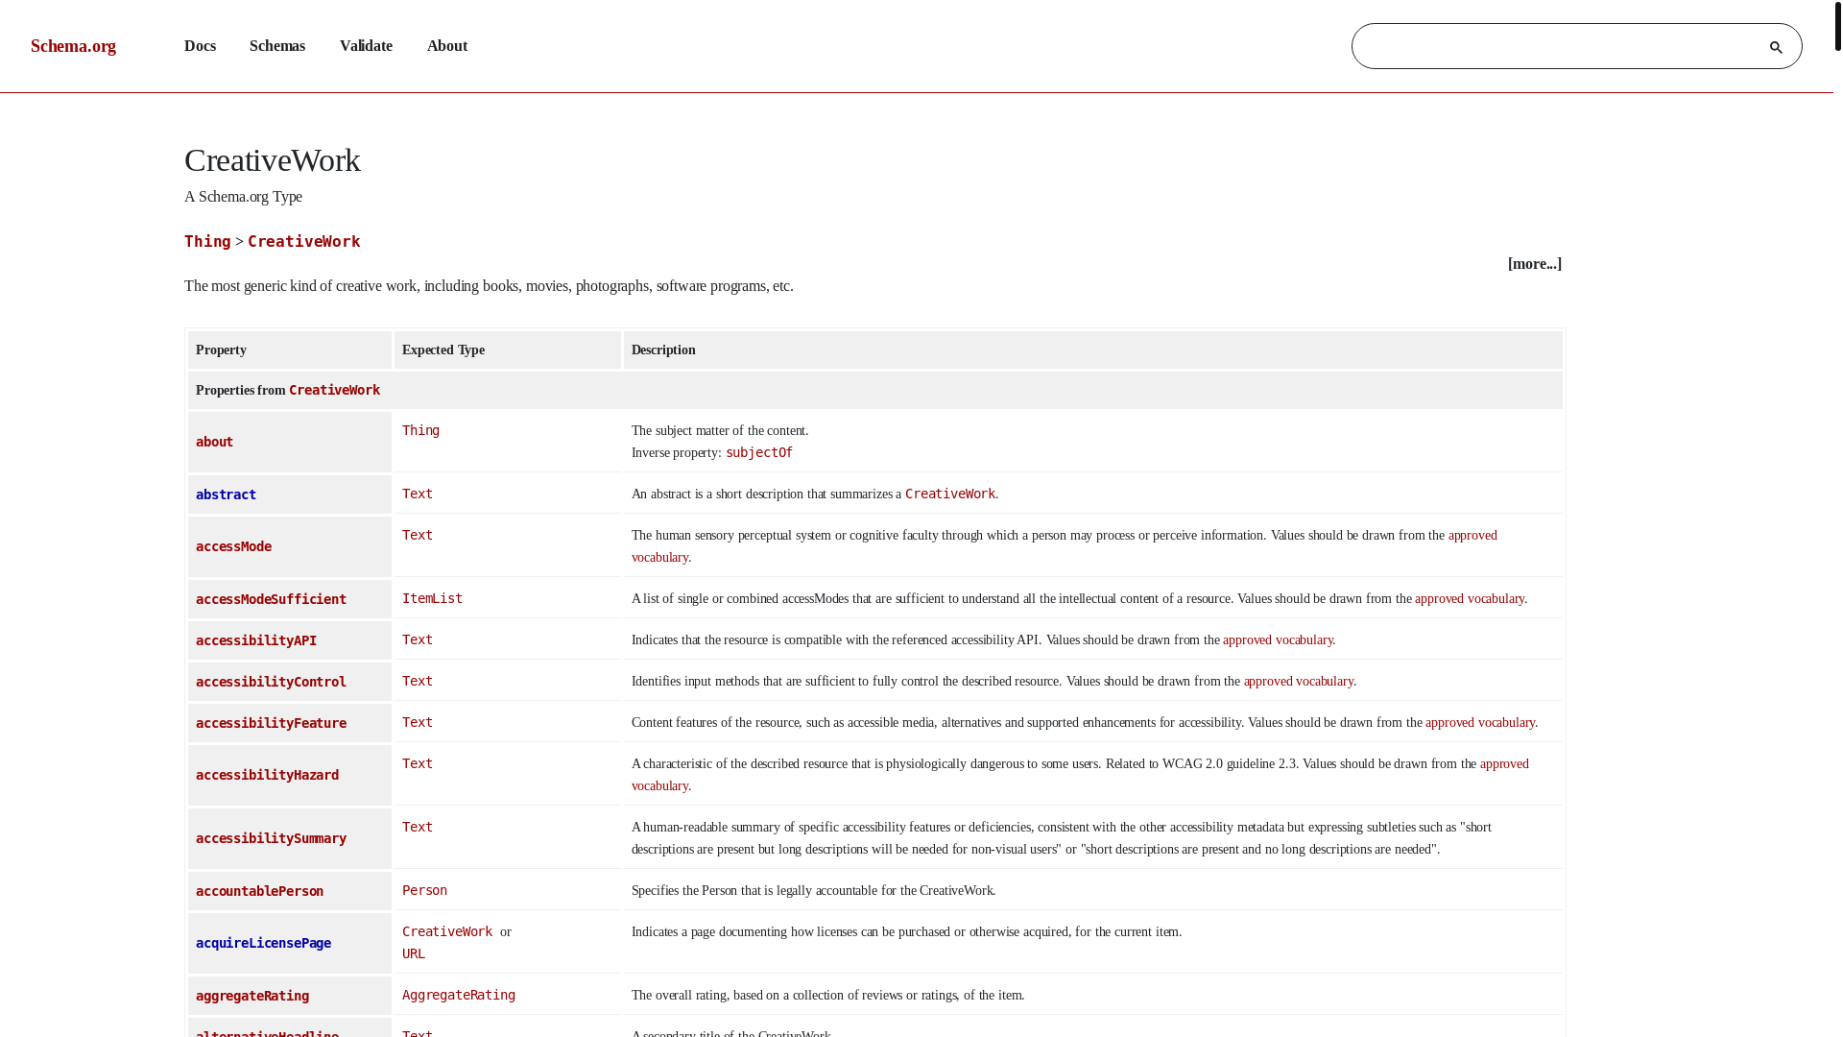Open approved vocabulary link in accessibilityAPI row
1843x1037 pixels.
pyautogui.click(x=1277, y=640)
